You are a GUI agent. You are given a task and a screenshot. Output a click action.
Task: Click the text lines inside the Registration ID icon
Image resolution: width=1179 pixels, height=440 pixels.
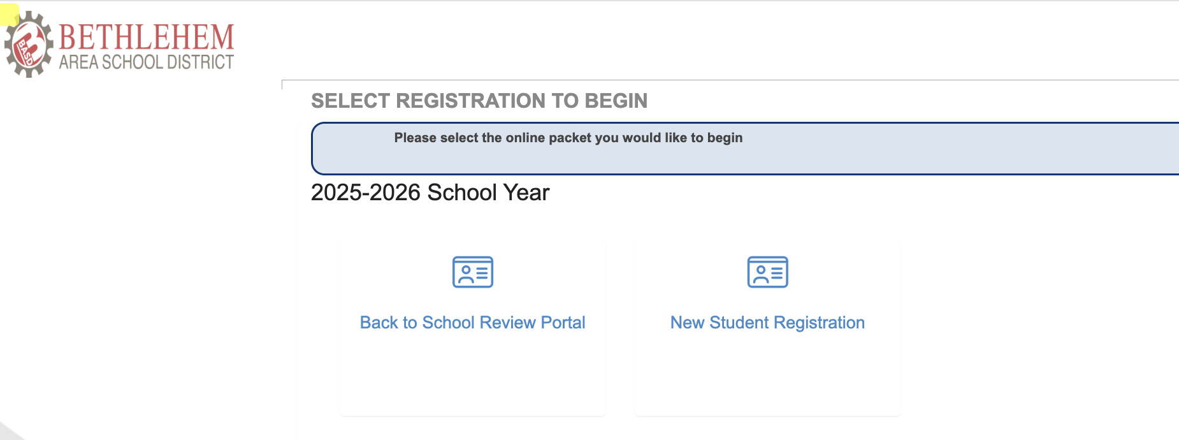click(x=777, y=274)
